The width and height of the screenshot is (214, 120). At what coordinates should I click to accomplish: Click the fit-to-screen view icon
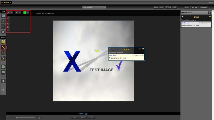click(x=3, y=32)
